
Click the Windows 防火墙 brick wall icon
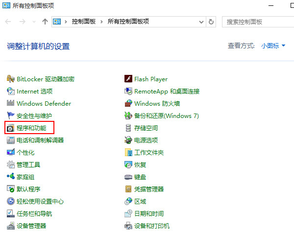tap(128, 103)
